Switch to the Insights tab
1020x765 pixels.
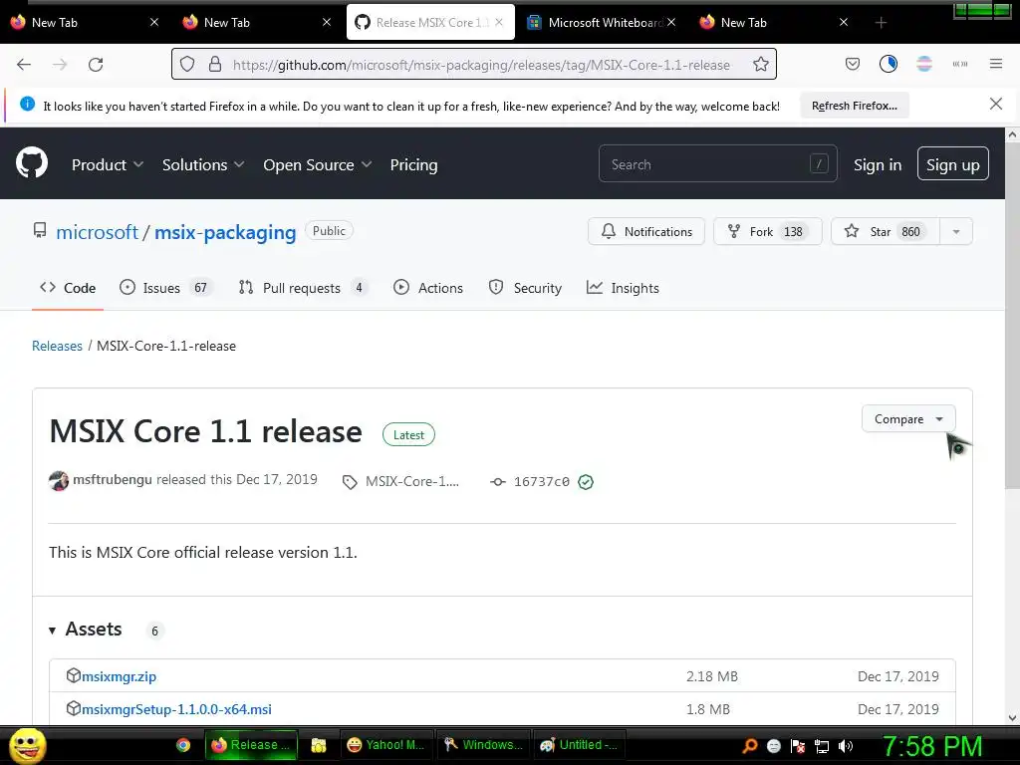point(623,288)
